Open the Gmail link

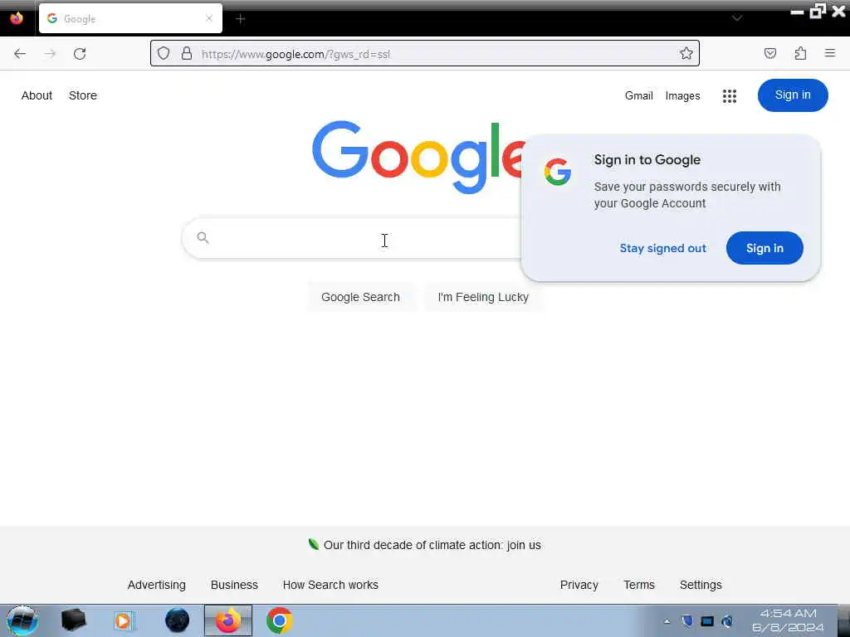point(638,96)
